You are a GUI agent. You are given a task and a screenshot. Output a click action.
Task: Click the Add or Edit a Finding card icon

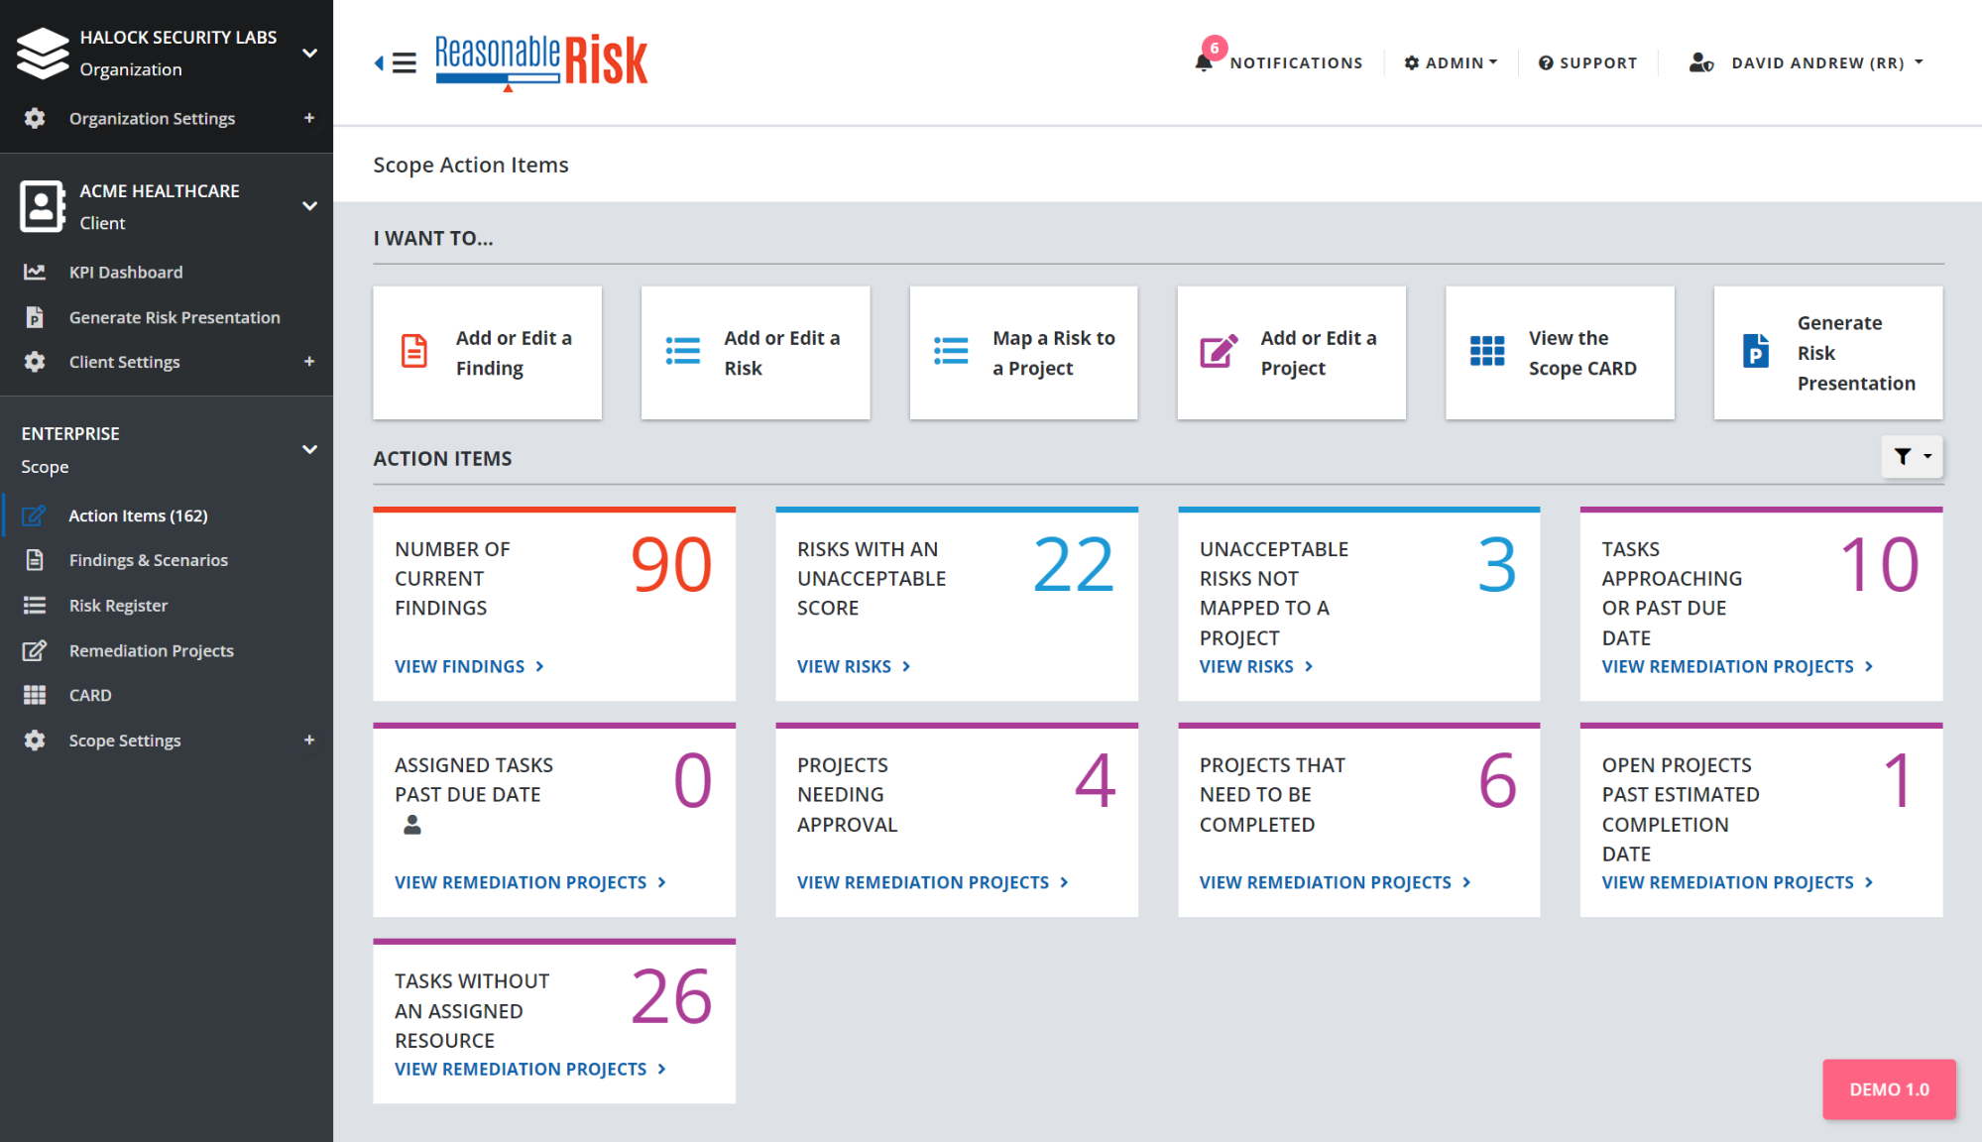414,352
